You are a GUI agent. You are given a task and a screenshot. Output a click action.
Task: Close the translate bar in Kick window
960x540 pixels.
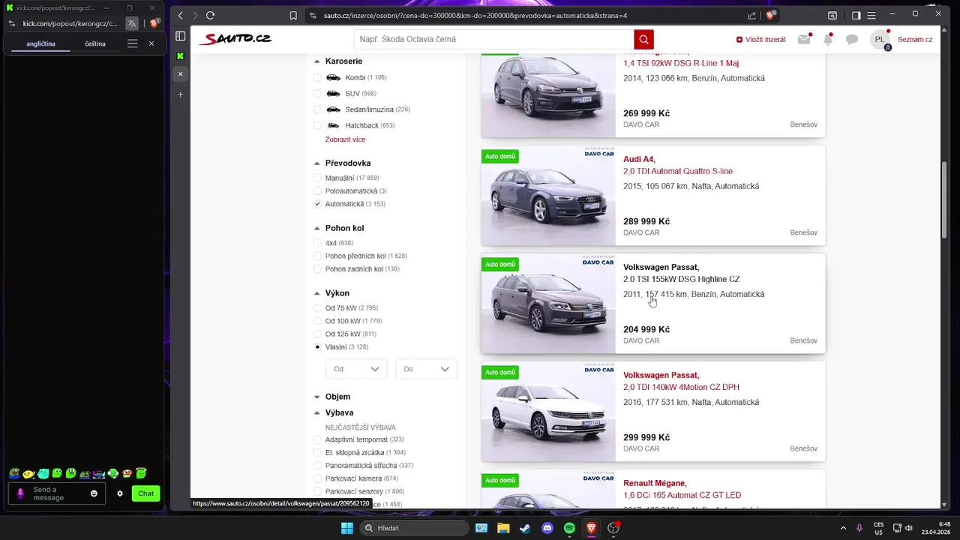151,43
